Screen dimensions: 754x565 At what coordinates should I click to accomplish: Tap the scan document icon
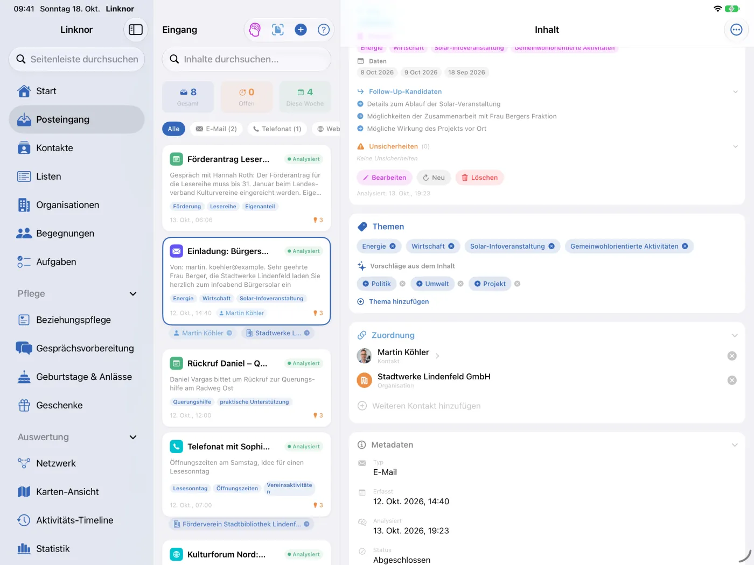[278, 30]
